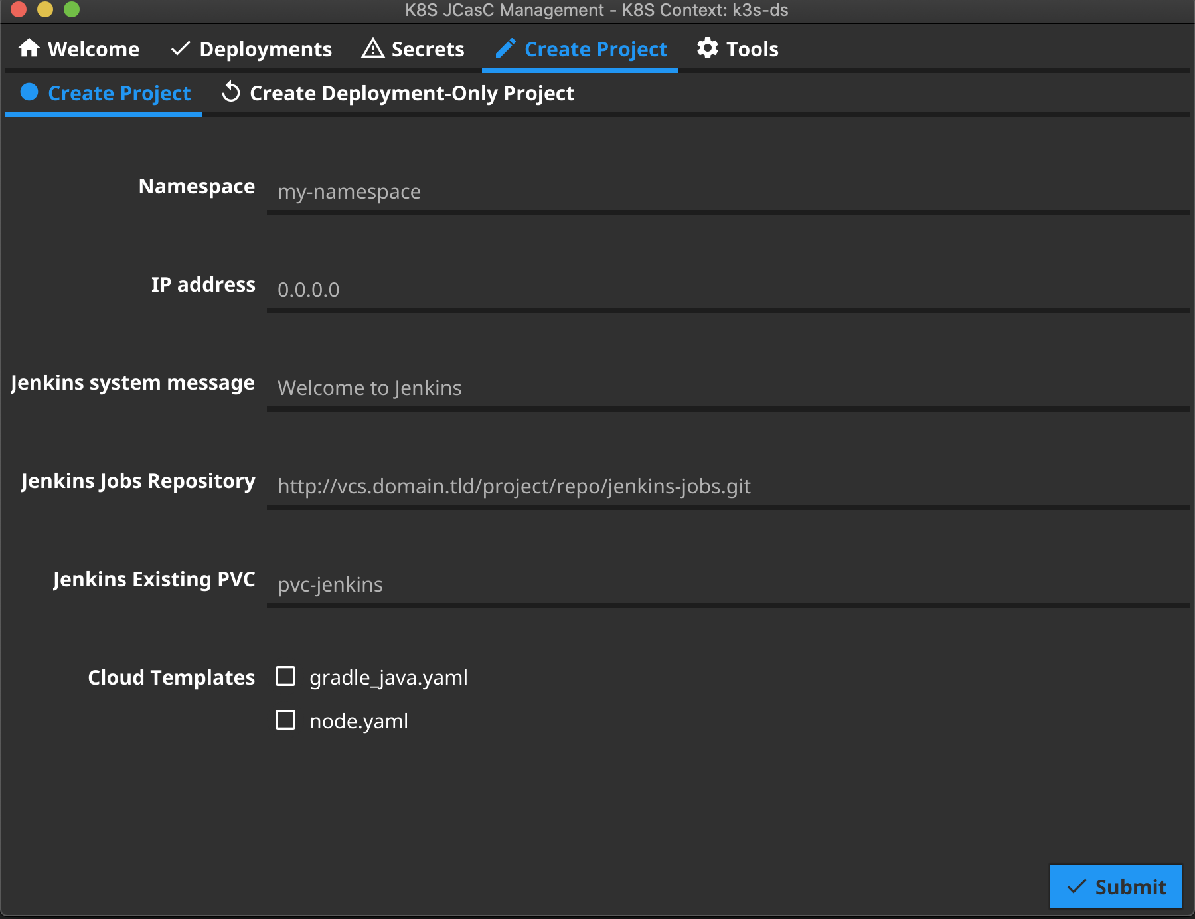Click the gradle_java.yaml label text
The image size is (1195, 919).
pyautogui.click(x=388, y=677)
